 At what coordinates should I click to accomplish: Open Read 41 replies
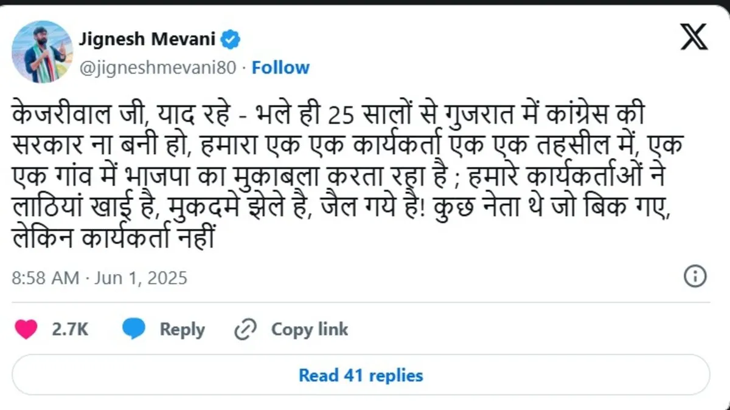pos(360,375)
